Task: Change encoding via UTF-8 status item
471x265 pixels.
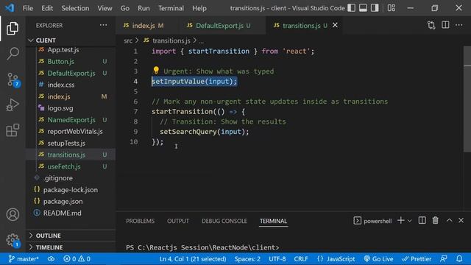Action: (x=277, y=259)
